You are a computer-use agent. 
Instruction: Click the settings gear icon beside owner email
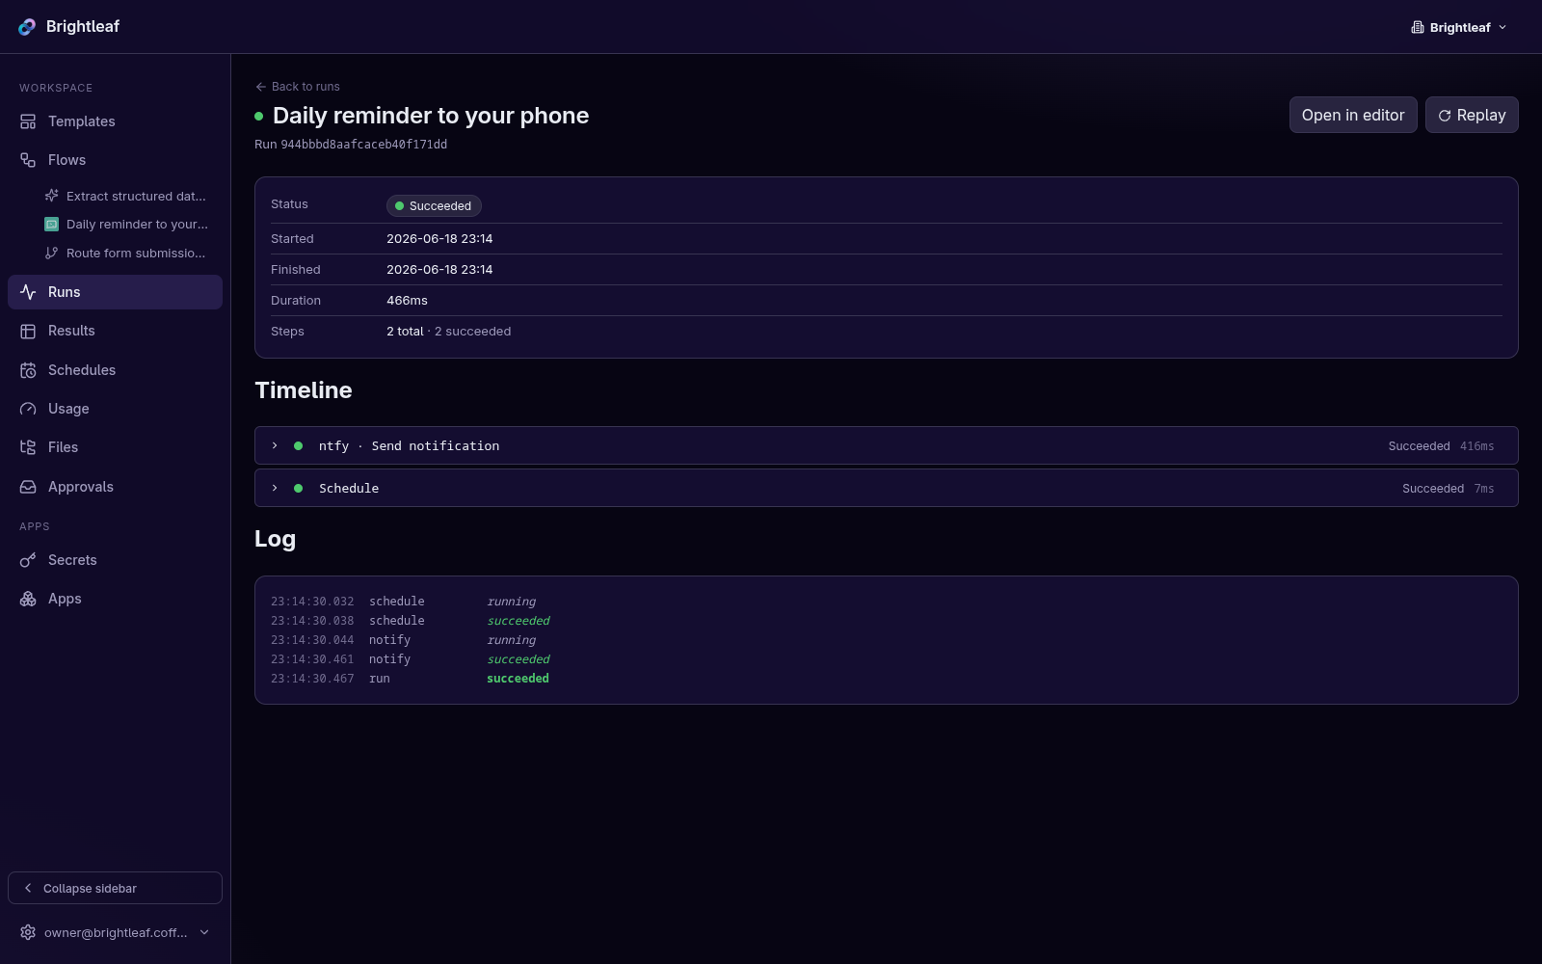click(x=28, y=932)
